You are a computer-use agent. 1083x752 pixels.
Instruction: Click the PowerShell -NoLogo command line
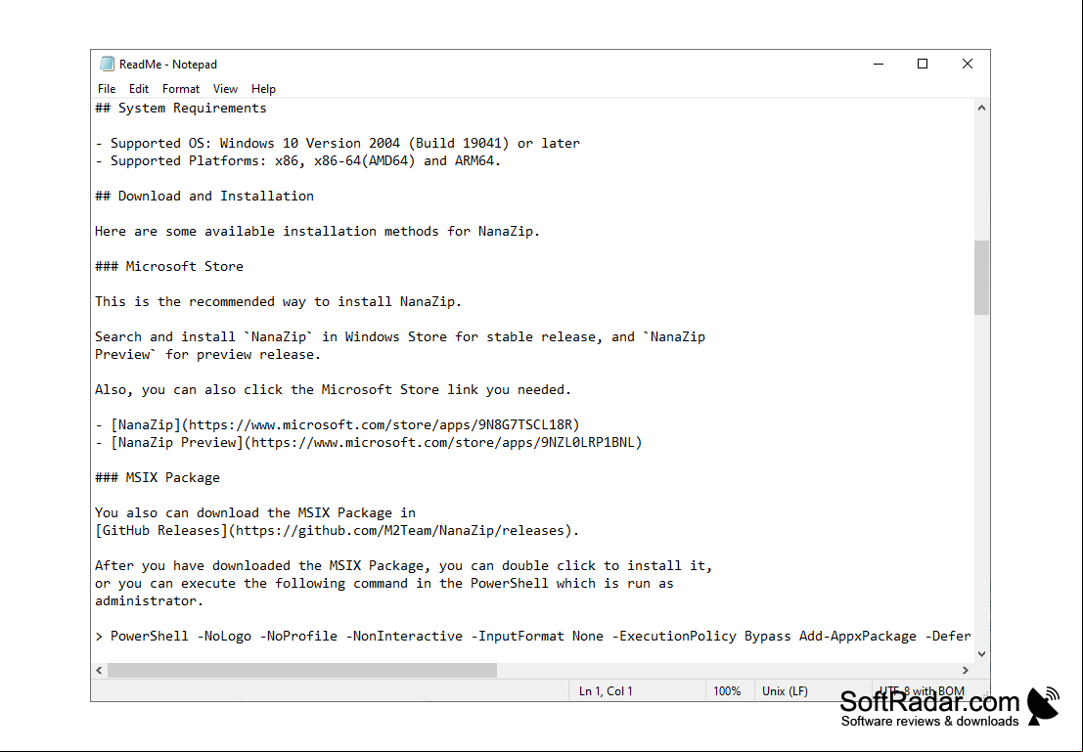pyautogui.click(x=533, y=636)
